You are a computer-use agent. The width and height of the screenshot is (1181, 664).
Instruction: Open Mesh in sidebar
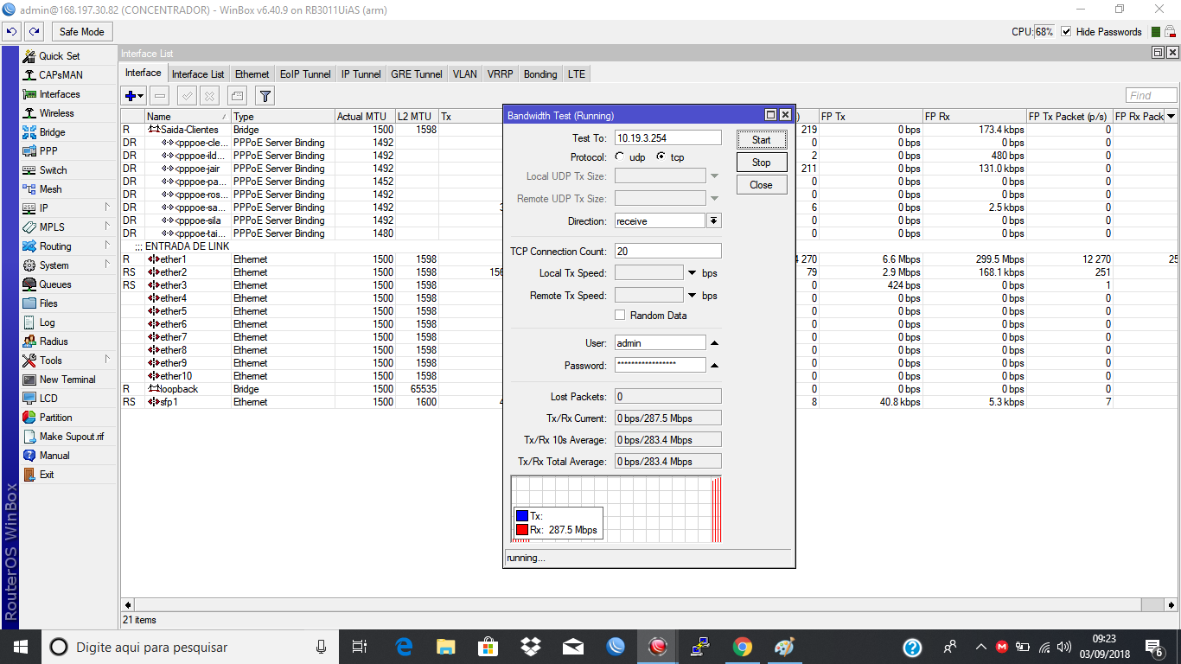click(50, 188)
